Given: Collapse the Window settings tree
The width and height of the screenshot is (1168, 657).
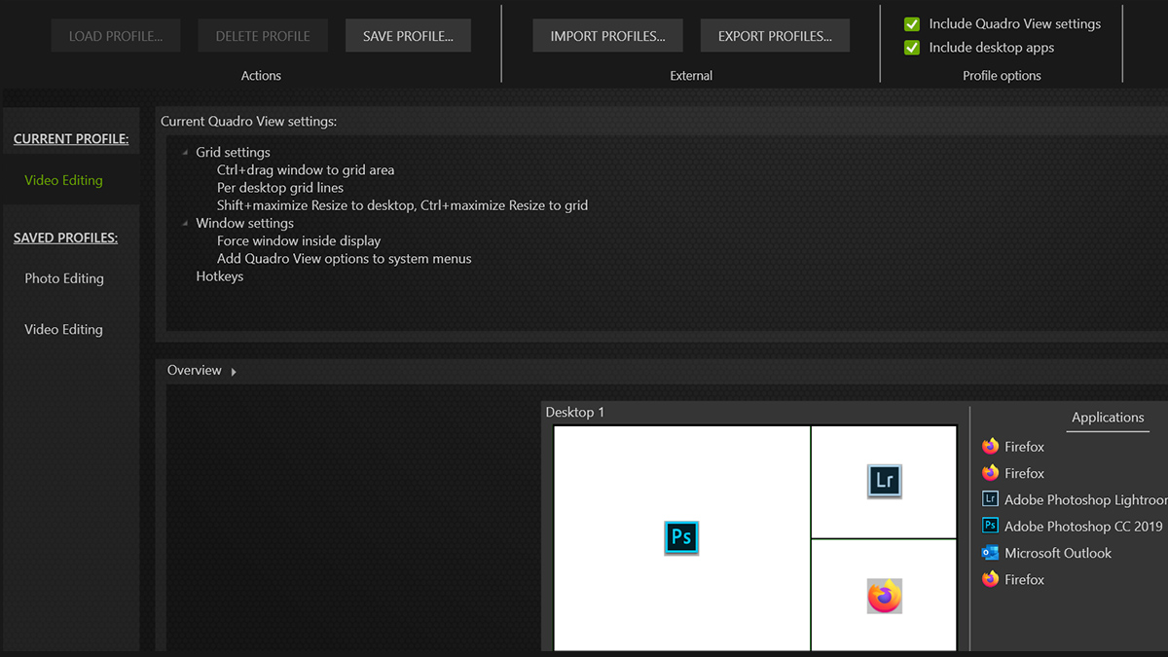Looking at the screenshot, I should coord(184,223).
